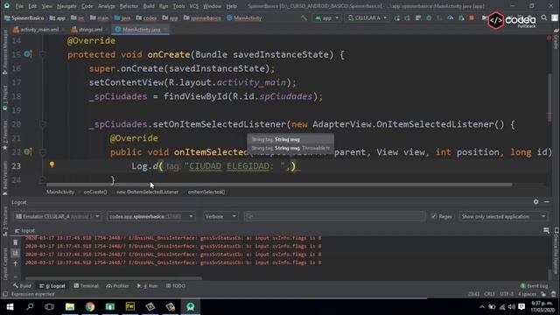Click the Make Project hammer icon
Screen dimensions: 560x315
click(304, 17)
